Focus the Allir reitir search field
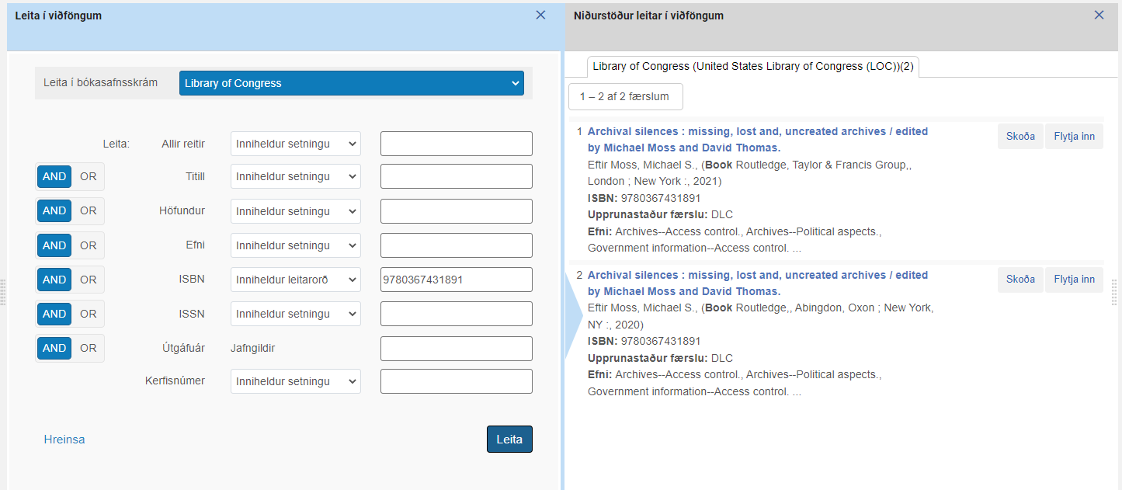Image resolution: width=1122 pixels, height=490 pixels. (x=457, y=144)
